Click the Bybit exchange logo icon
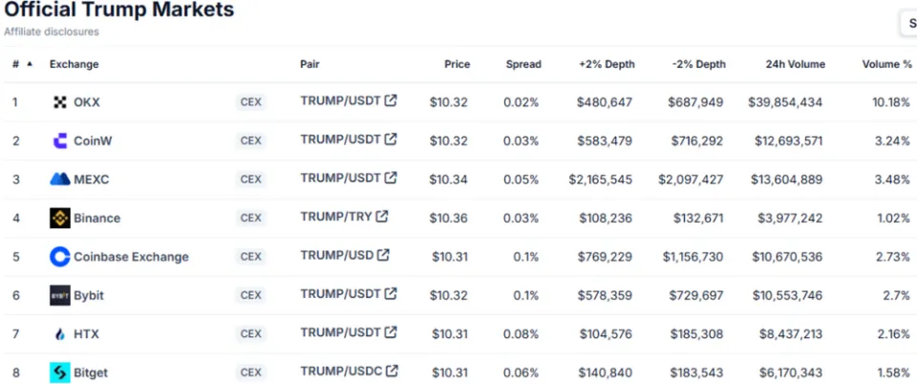The image size is (917, 384). click(x=60, y=295)
